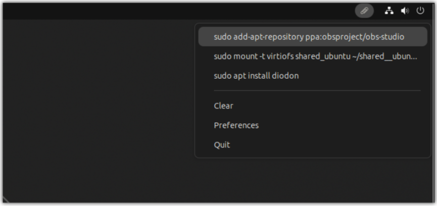The width and height of the screenshot is (437, 206).
Task: Paste the ppa:obsproject/obs-studio command item
Action: pos(309,37)
